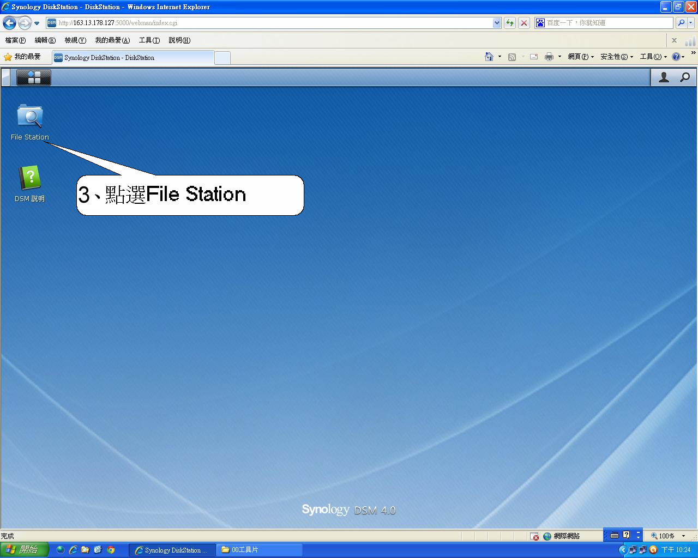698x558 pixels.
Task: Click the RSS feeds icon
Action: [512, 57]
